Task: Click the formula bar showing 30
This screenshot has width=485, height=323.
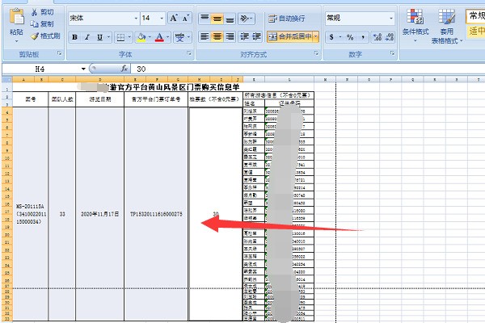Action: [x=308, y=69]
